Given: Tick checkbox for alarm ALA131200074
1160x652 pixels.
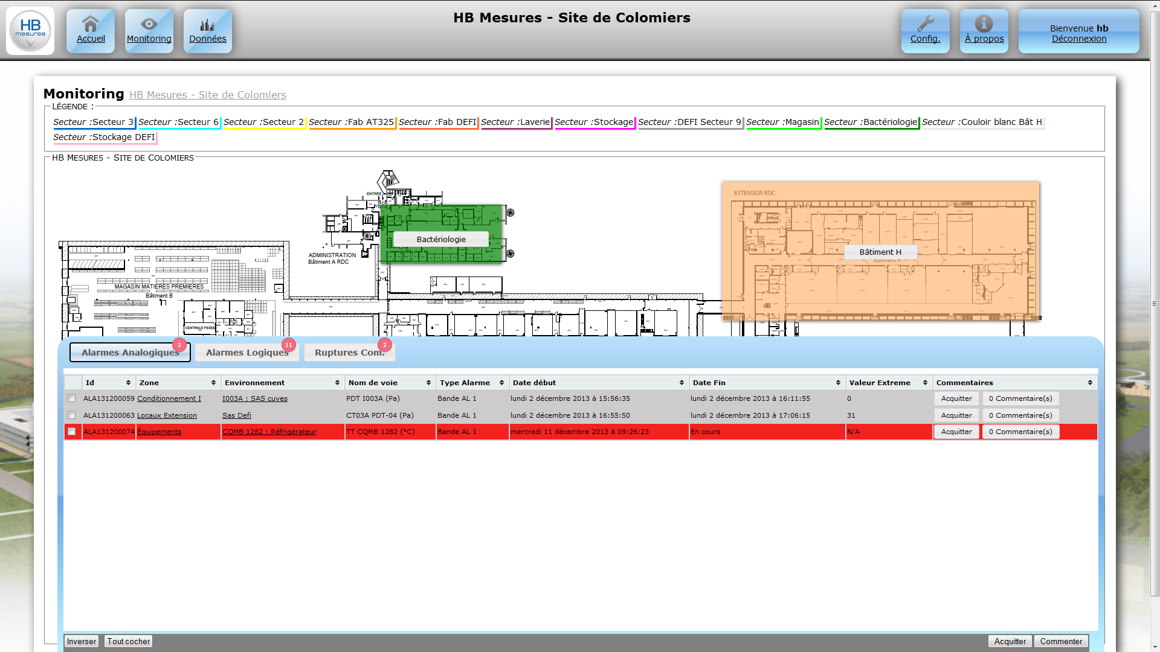Looking at the screenshot, I should [x=72, y=432].
